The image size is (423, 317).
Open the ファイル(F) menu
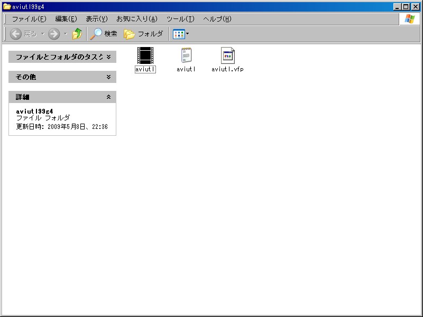pyautogui.click(x=29, y=19)
